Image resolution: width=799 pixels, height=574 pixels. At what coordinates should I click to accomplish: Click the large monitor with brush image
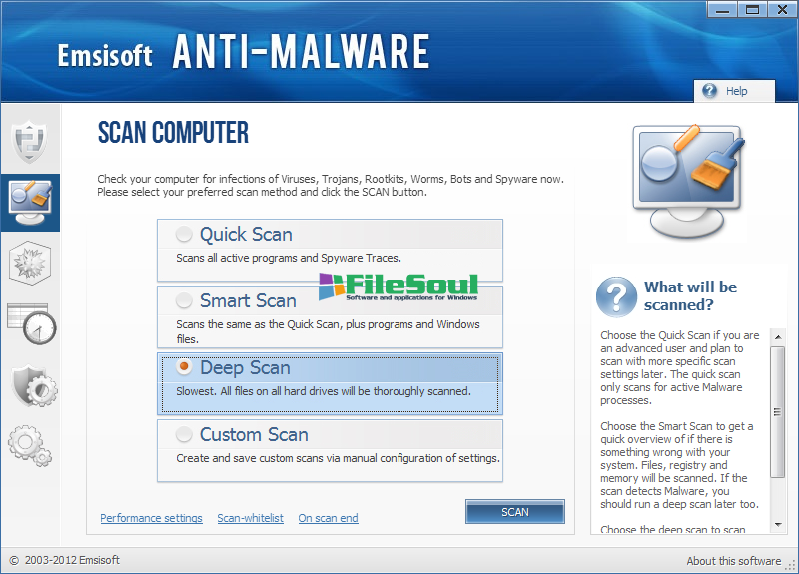688,180
